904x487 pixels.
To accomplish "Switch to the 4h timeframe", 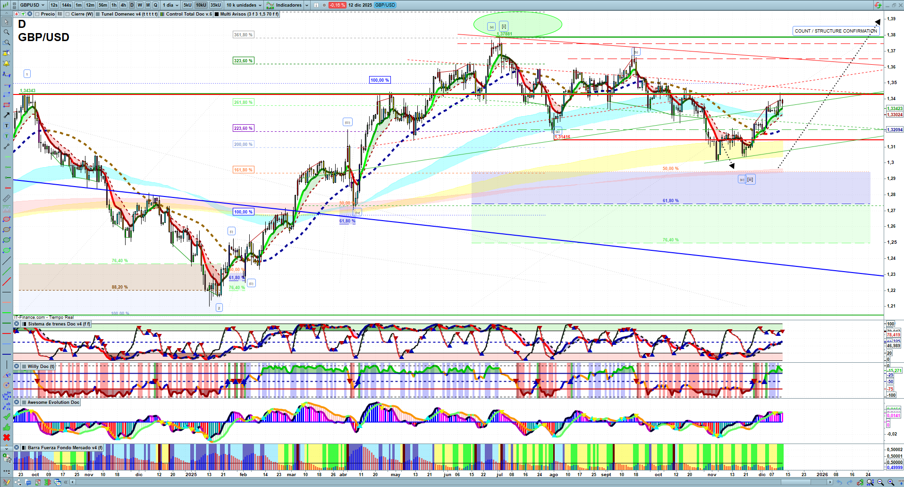I will tap(123, 5).
